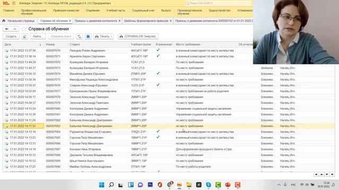
Task: Open Windows taskbar search
Action: click(x=111, y=185)
